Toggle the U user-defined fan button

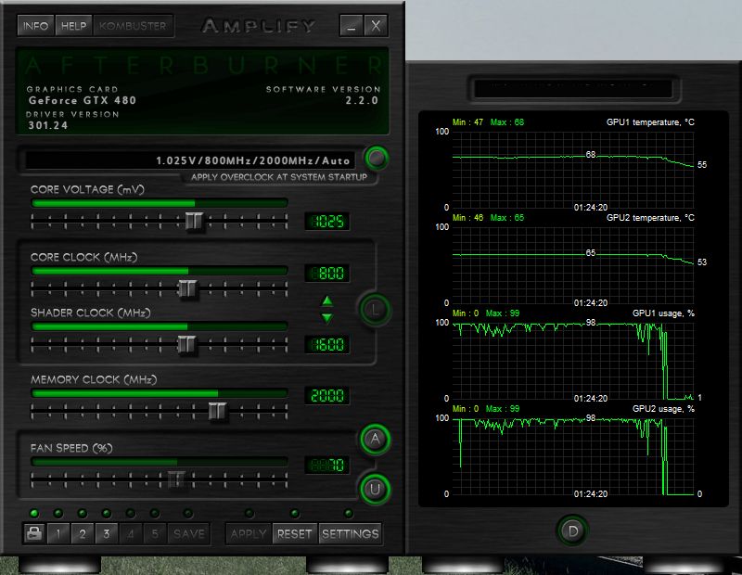click(376, 490)
